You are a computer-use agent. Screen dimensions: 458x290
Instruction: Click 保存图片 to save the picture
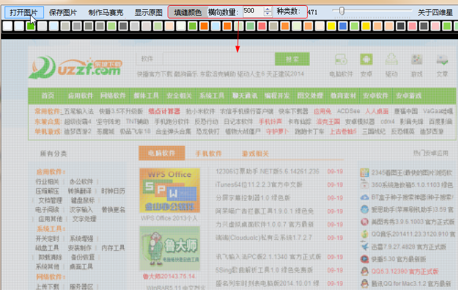point(63,13)
